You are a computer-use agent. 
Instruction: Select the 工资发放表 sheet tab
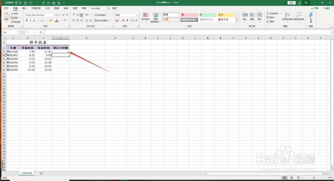click(26, 173)
